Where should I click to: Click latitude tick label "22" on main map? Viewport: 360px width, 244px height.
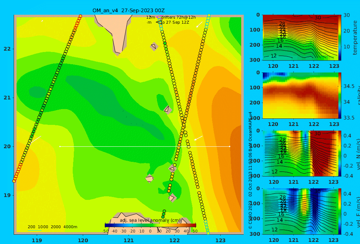[x=7, y=49]
